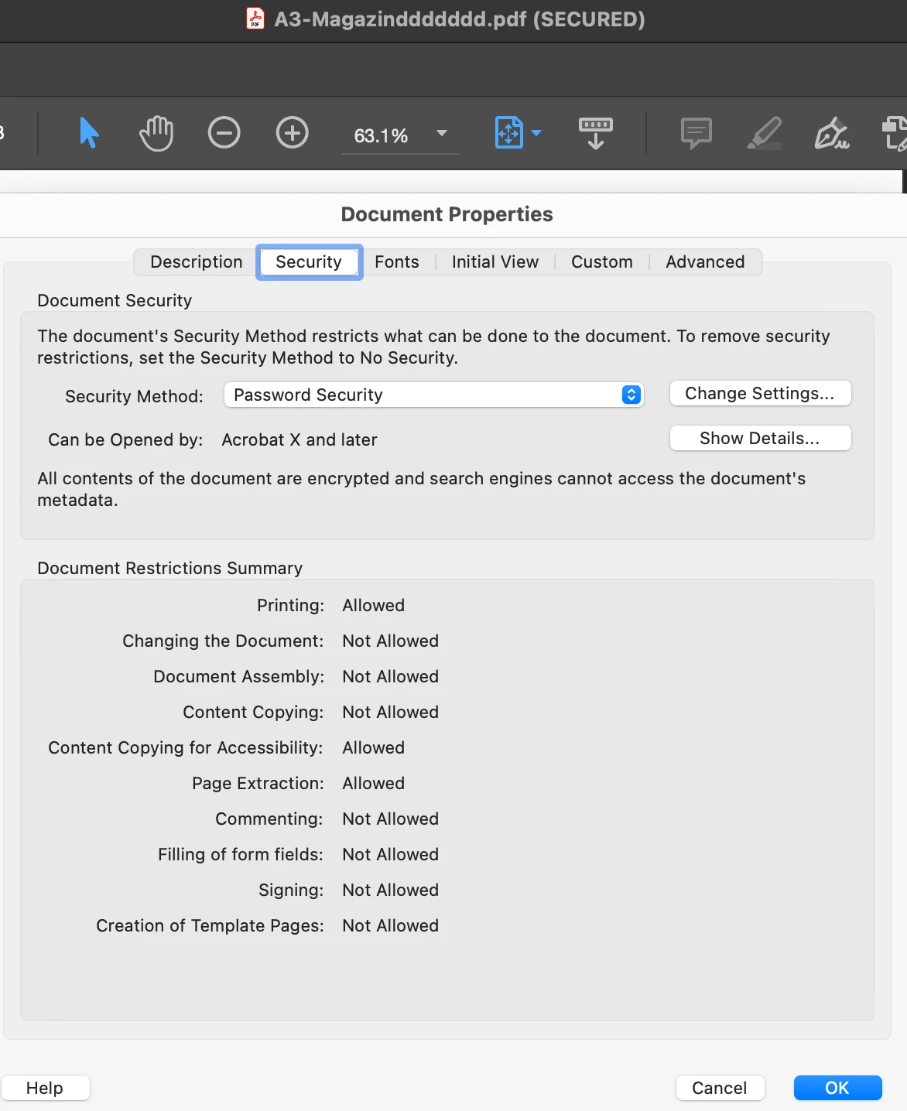The width and height of the screenshot is (907, 1111).
Task: Click the fit page view icon
Action: pyautogui.click(x=508, y=132)
